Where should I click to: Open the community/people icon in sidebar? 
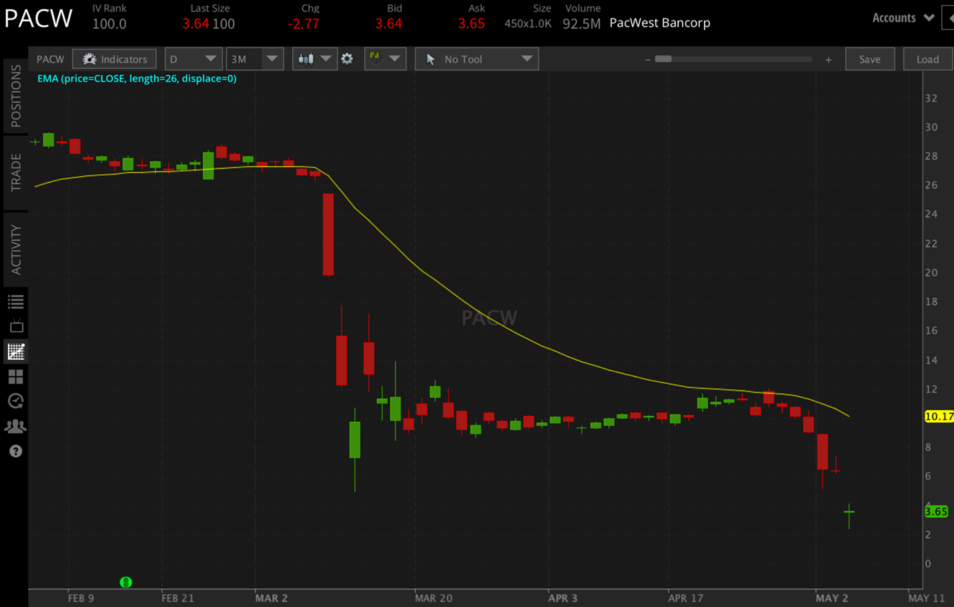(x=15, y=426)
